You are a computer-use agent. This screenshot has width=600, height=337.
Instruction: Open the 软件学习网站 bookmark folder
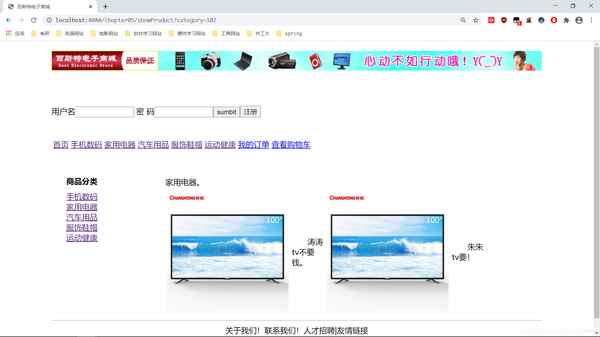[x=143, y=33]
